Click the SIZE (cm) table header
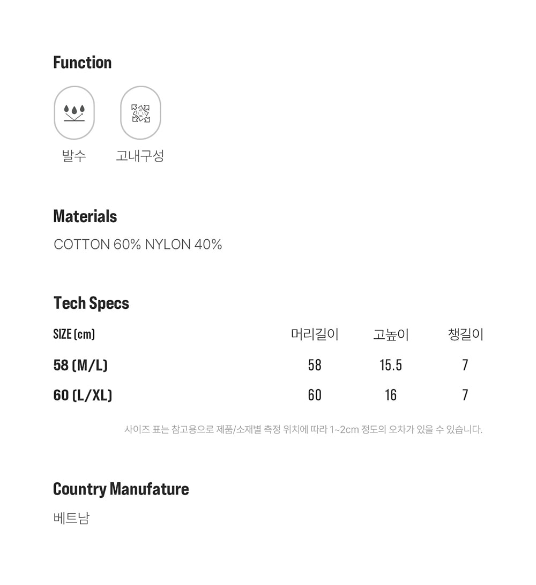This screenshot has width=536, height=585. [x=74, y=335]
